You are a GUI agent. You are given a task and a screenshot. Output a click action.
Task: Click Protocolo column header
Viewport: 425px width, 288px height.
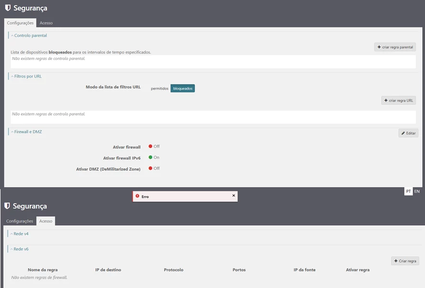click(x=174, y=270)
